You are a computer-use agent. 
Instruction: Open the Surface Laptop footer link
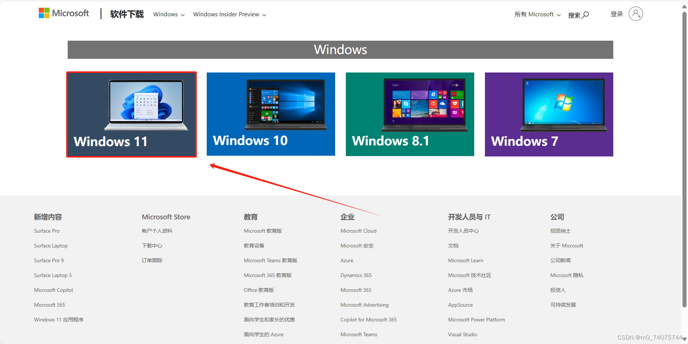(x=51, y=246)
